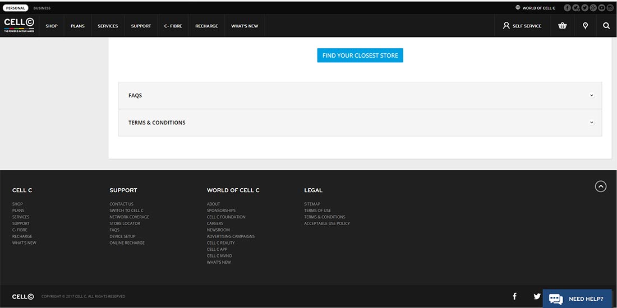Open Advertising Campaigns footer link
Viewport: 617px width, 308px height.
click(x=231, y=236)
